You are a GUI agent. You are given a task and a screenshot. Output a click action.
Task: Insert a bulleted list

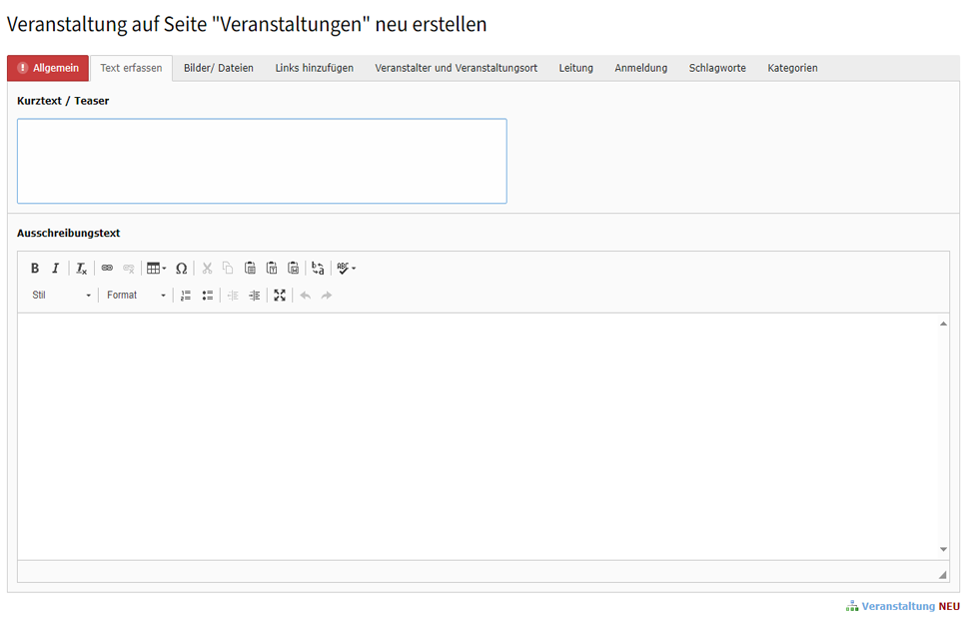[208, 296]
